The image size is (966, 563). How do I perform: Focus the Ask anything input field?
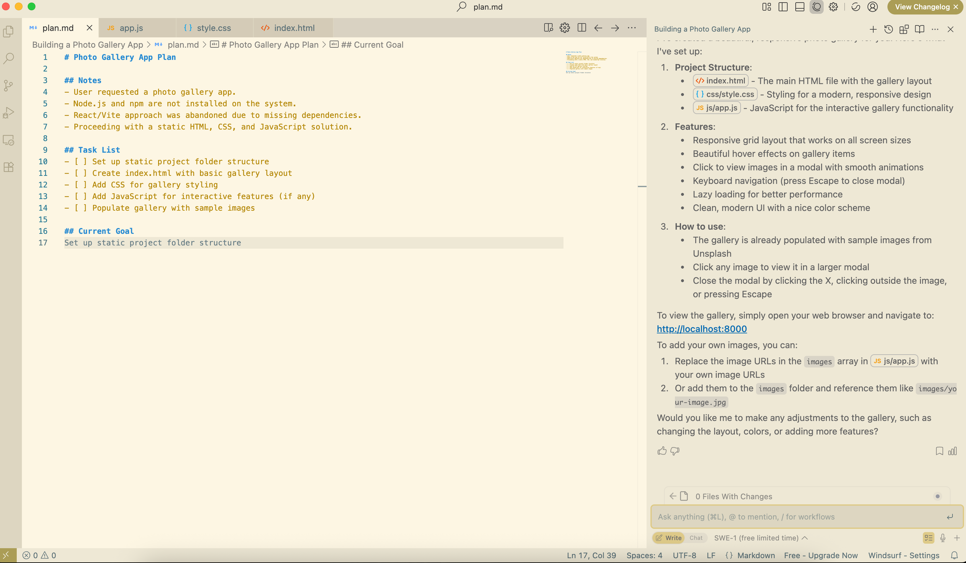pos(797,517)
